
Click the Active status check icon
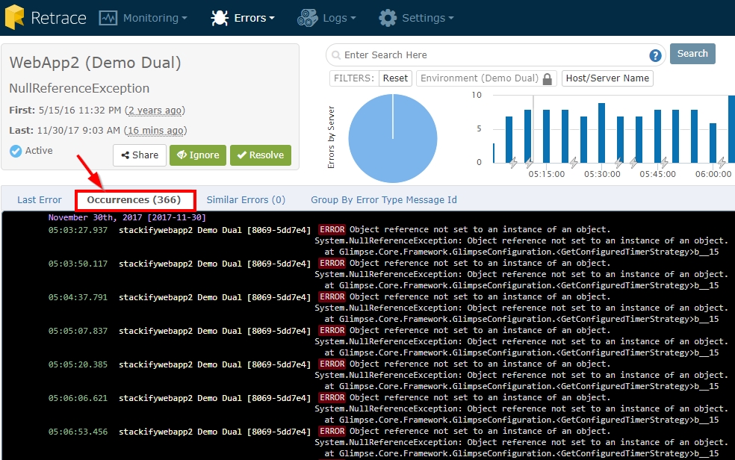coord(16,151)
